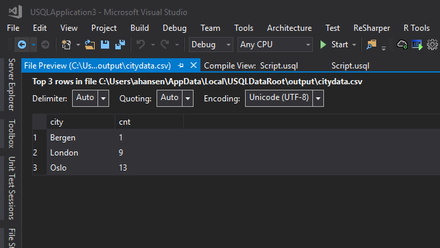
Task: Select the cnt value 9 cell
Action: [x=149, y=153]
